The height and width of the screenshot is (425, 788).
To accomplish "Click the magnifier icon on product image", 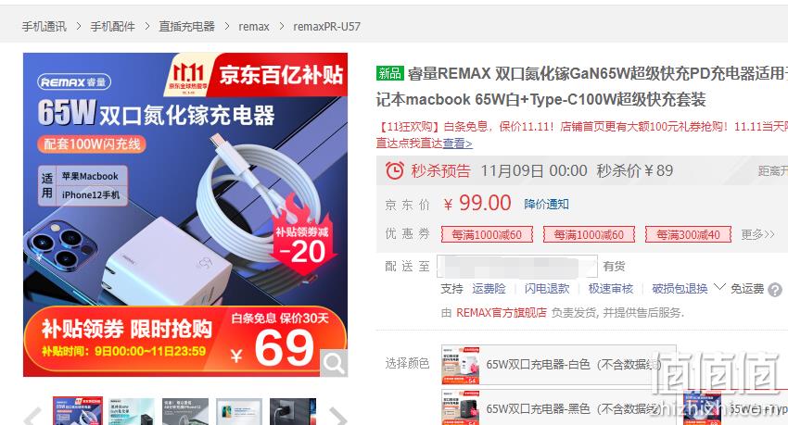I will (x=334, y=362).
